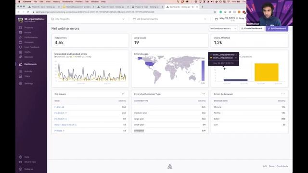Click the Total errors 4.6k widget
Screen dimensions: 308x173
pos(90,41)
